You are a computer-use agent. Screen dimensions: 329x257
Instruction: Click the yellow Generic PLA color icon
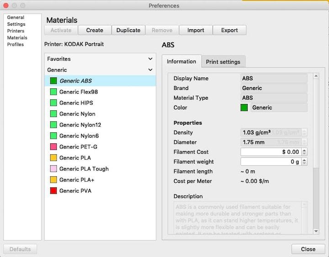pyautogui.click(x=53, y=158)
